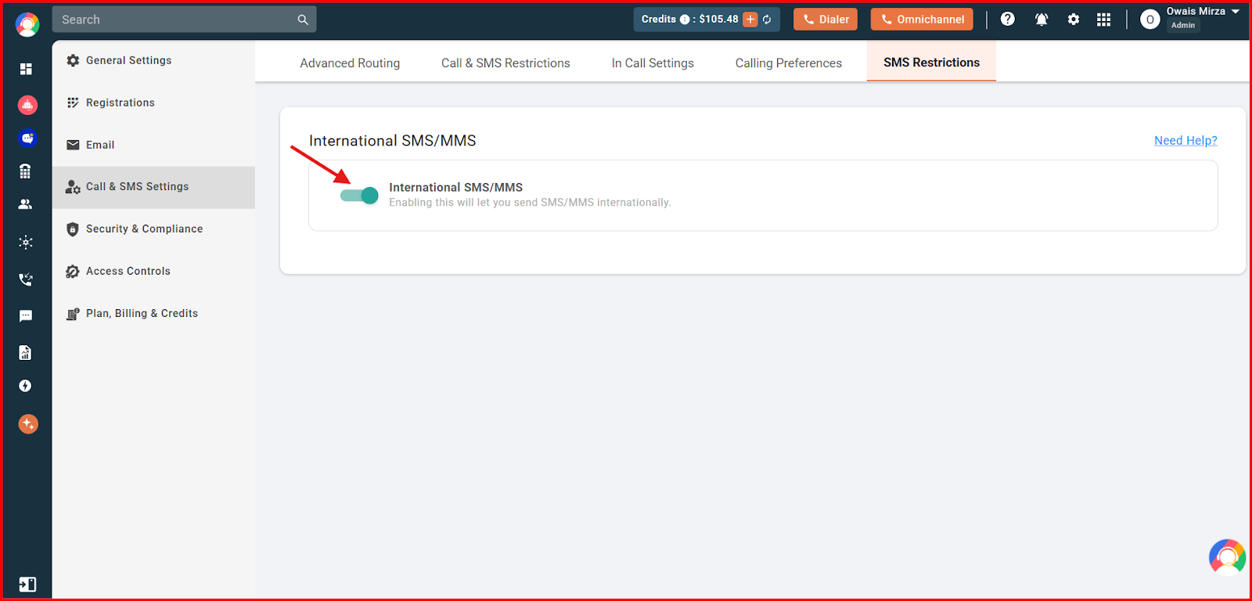1252x601 pixels.
Task: Open Registrations in the sidebar
Action: (x=153, y=103)
